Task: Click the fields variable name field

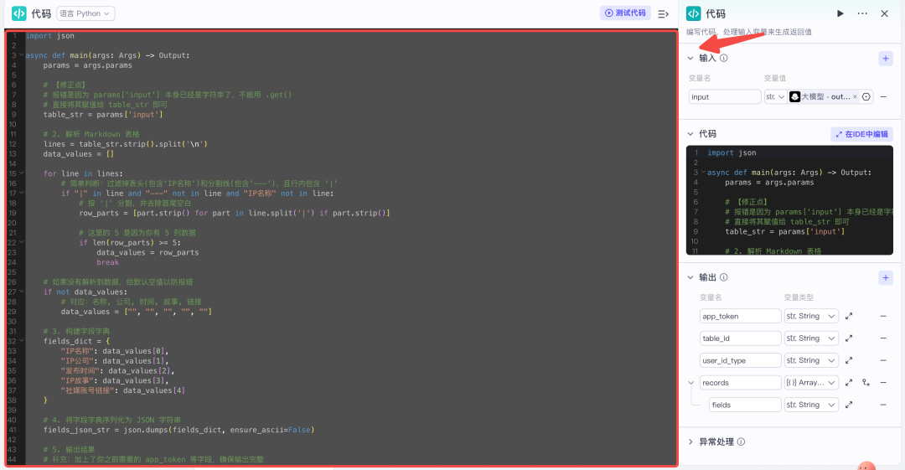Action: pyautogui.click(x=745, y=405)
